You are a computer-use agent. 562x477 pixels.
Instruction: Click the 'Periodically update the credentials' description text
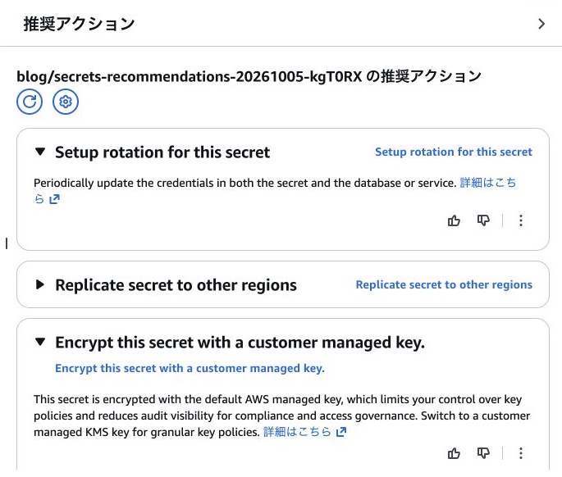[x=244, y=183]
